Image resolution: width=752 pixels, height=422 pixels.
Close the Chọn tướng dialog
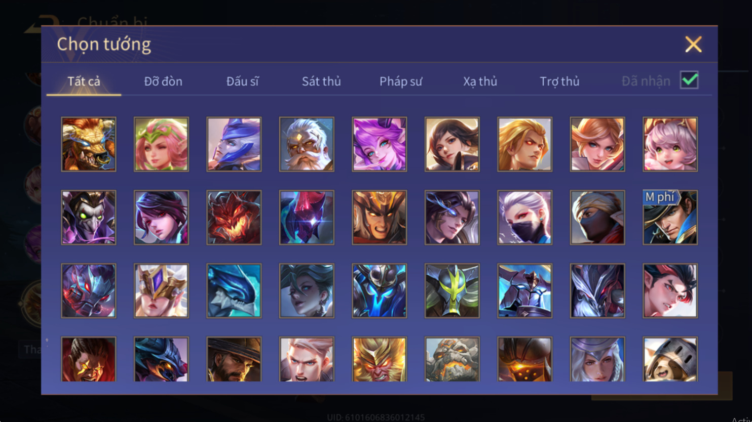[x=693, y=45]
